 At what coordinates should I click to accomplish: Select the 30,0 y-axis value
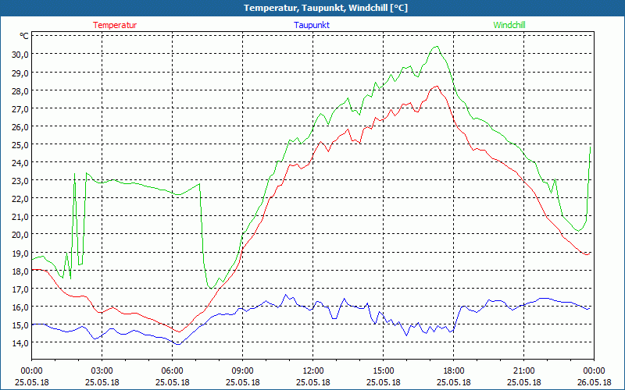(20, 55)
